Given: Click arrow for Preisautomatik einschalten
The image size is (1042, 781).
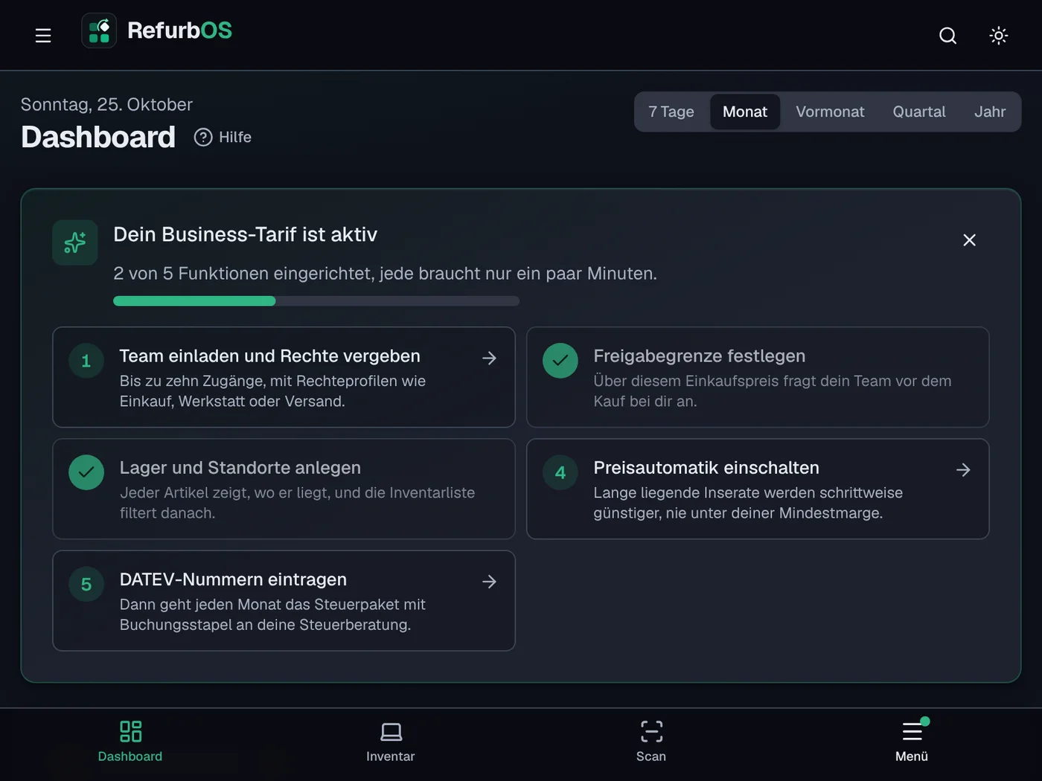Looking at the screenshot, I should point(963,469).
